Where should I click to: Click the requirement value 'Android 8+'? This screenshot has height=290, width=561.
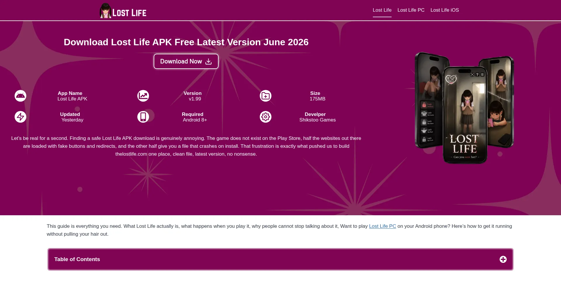[x=195, y=120]
